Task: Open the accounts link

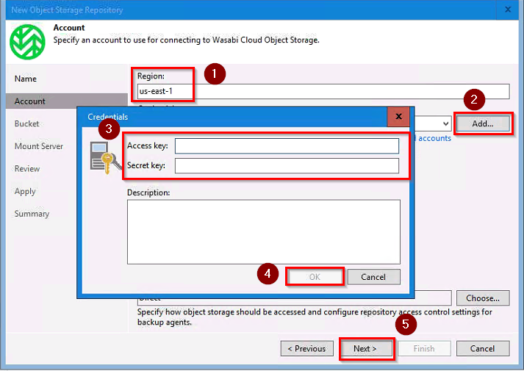Action: click(x=434, y=138)
